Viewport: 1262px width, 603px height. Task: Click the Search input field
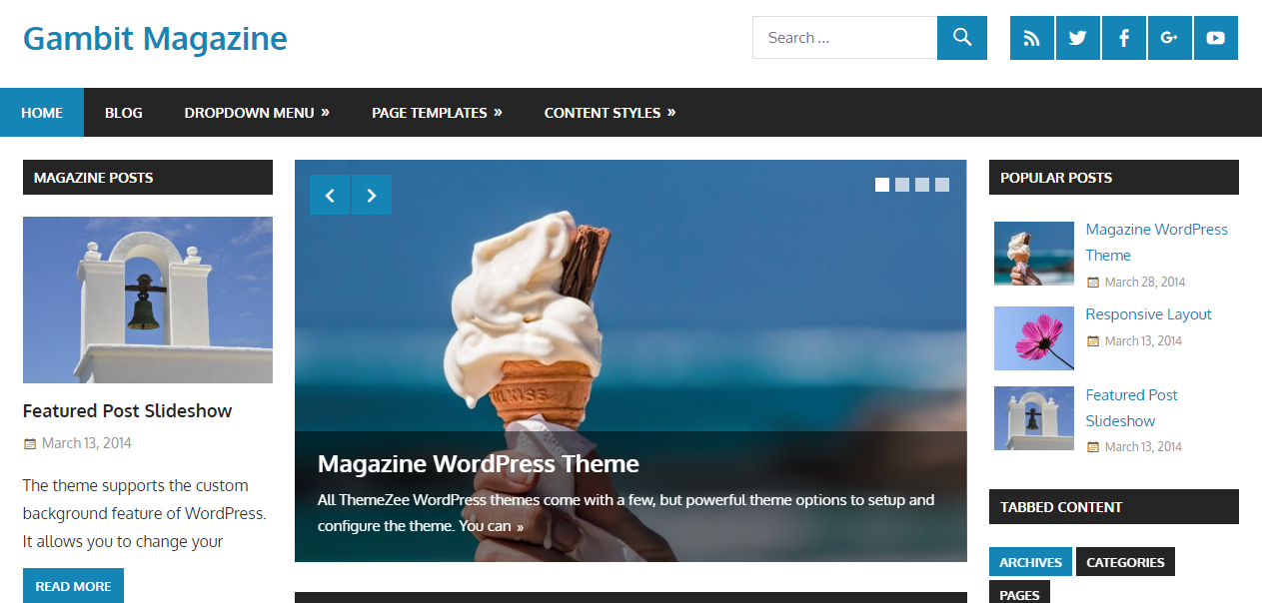[x=844, y=38]
